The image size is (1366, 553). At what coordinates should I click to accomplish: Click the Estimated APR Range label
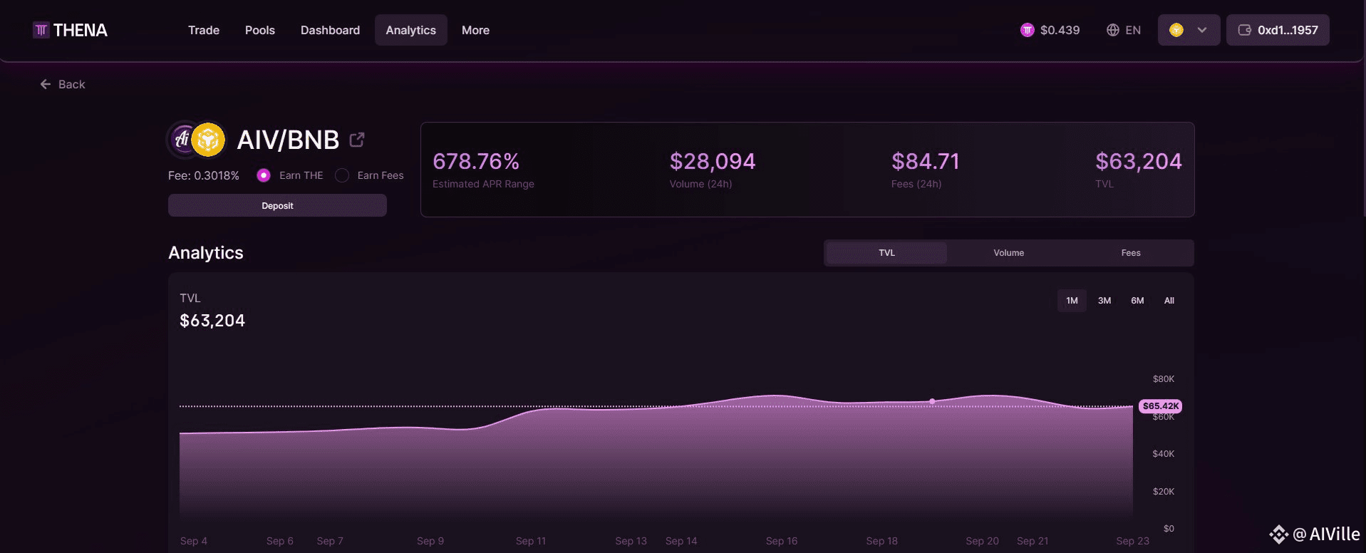click(x=483, y=184)
